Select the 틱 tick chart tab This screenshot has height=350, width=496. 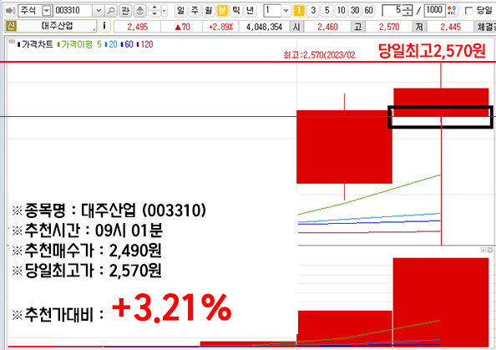236,11
